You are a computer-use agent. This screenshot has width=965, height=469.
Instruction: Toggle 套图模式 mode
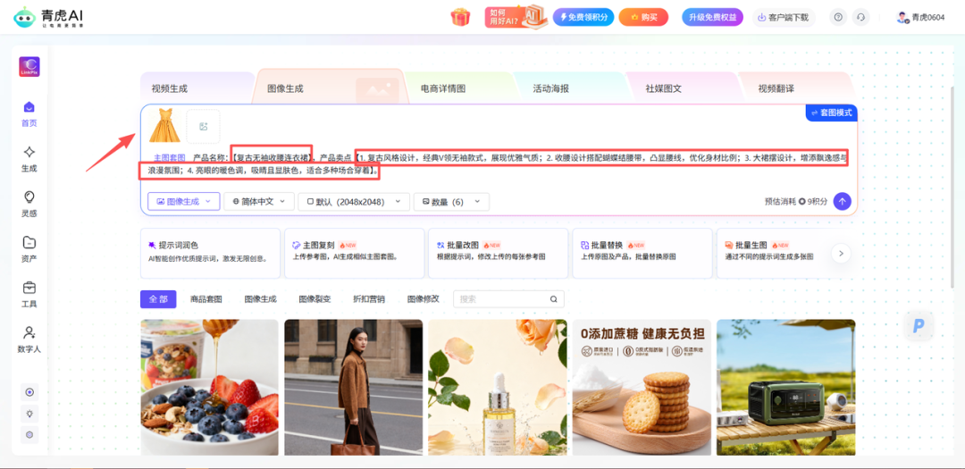[832, 113]
